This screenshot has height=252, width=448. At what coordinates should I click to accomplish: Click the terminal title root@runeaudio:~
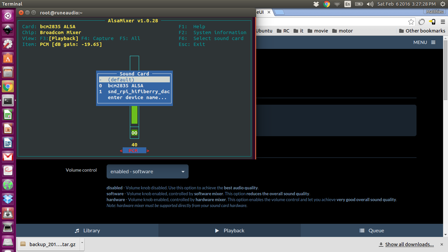(x=61, y=12)
